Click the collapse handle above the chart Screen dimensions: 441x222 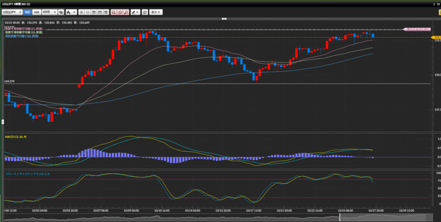coord(224,19)
